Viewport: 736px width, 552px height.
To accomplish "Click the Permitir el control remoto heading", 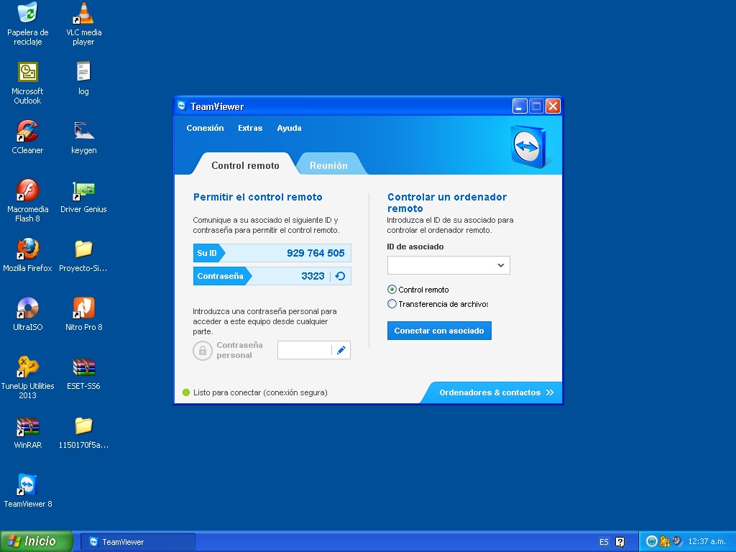I will pos(258,197).
